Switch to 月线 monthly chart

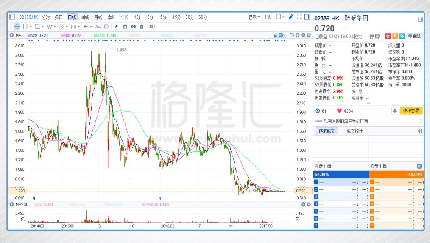point(98,17)
